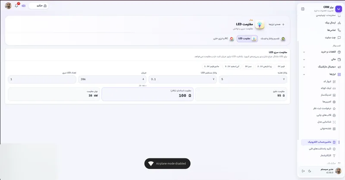Click the star icon for درخواست ثبت نظر
The width and height of the screenshot is (345, 180).
point(334,109)
